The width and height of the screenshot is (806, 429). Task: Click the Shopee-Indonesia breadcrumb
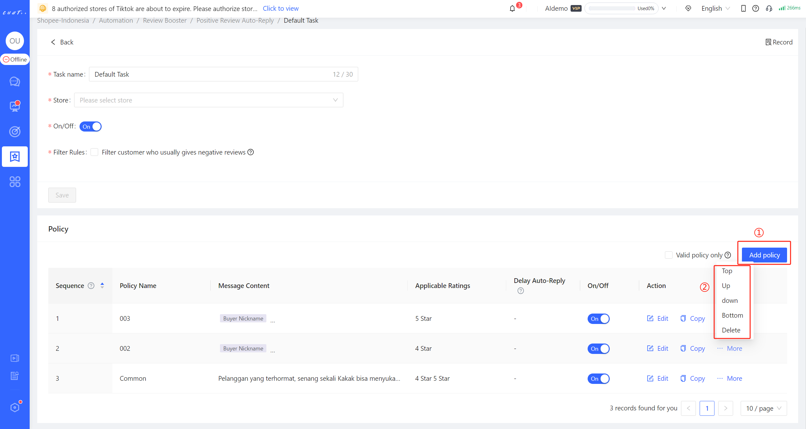(x=63, y=21)
